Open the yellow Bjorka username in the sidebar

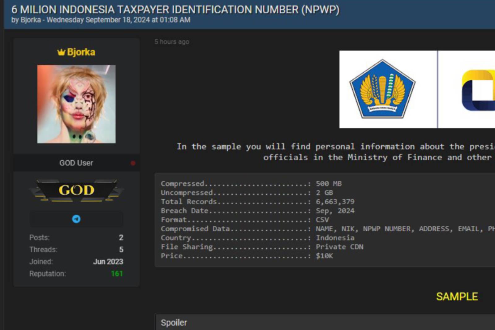(x=81, y=52)
